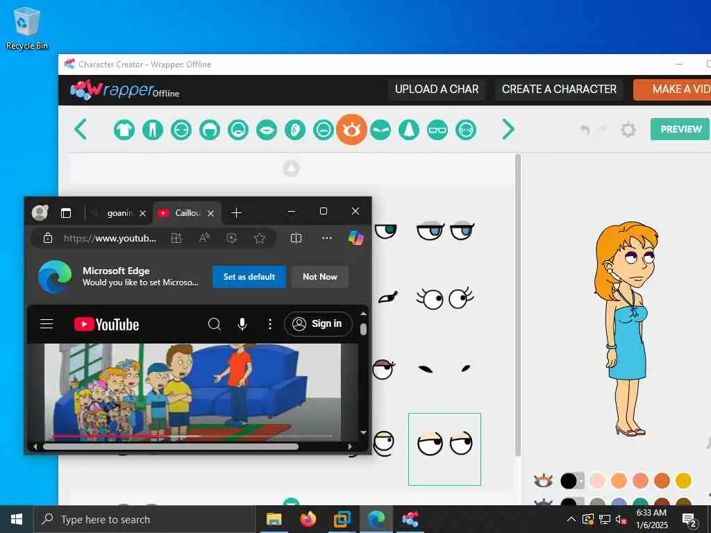Open Edge tab actions menu

pos(66,212)
